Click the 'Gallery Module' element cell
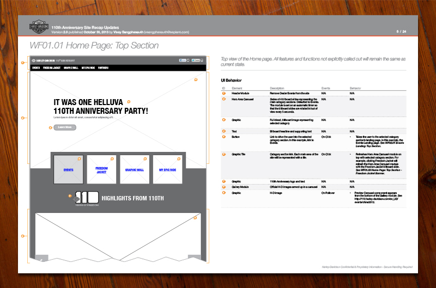436x288 pixels. point(240,187)
